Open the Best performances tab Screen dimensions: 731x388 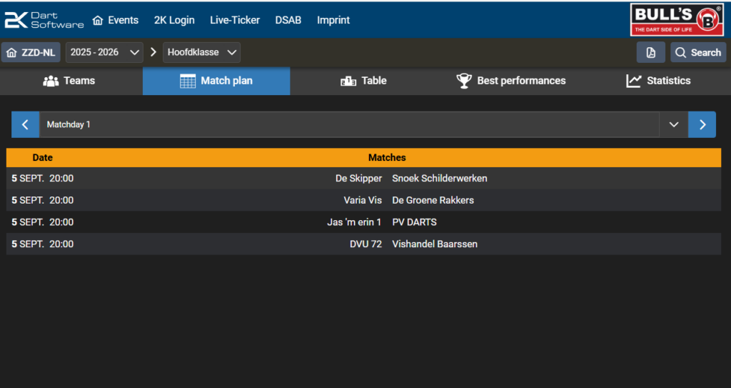(511, 81)
